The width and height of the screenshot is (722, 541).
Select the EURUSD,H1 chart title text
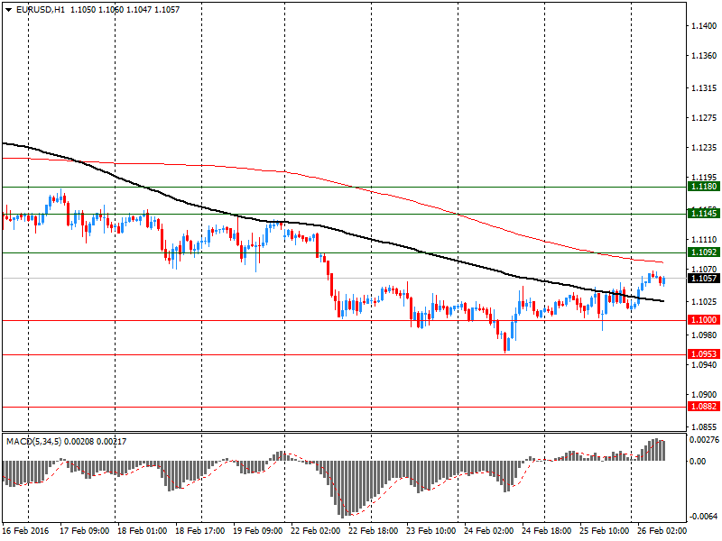[x=41, y=10]
